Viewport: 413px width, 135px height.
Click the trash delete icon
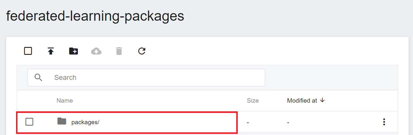119,51
